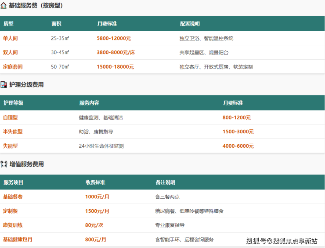Click the 服务内容 column header

89,103
